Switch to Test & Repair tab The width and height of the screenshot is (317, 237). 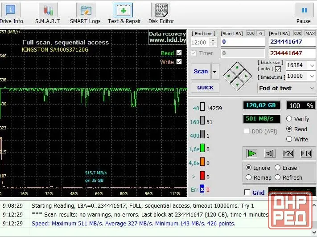(x=124, y=13)
